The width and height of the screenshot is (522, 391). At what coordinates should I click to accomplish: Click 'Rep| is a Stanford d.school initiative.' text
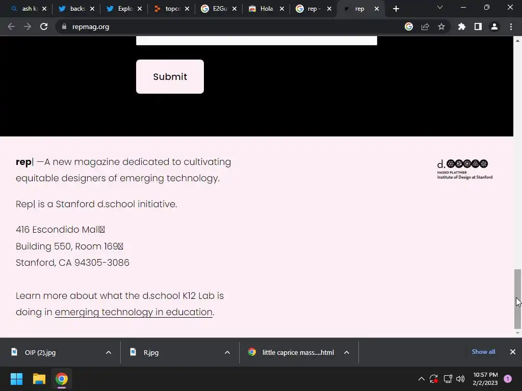pos(96,204)
